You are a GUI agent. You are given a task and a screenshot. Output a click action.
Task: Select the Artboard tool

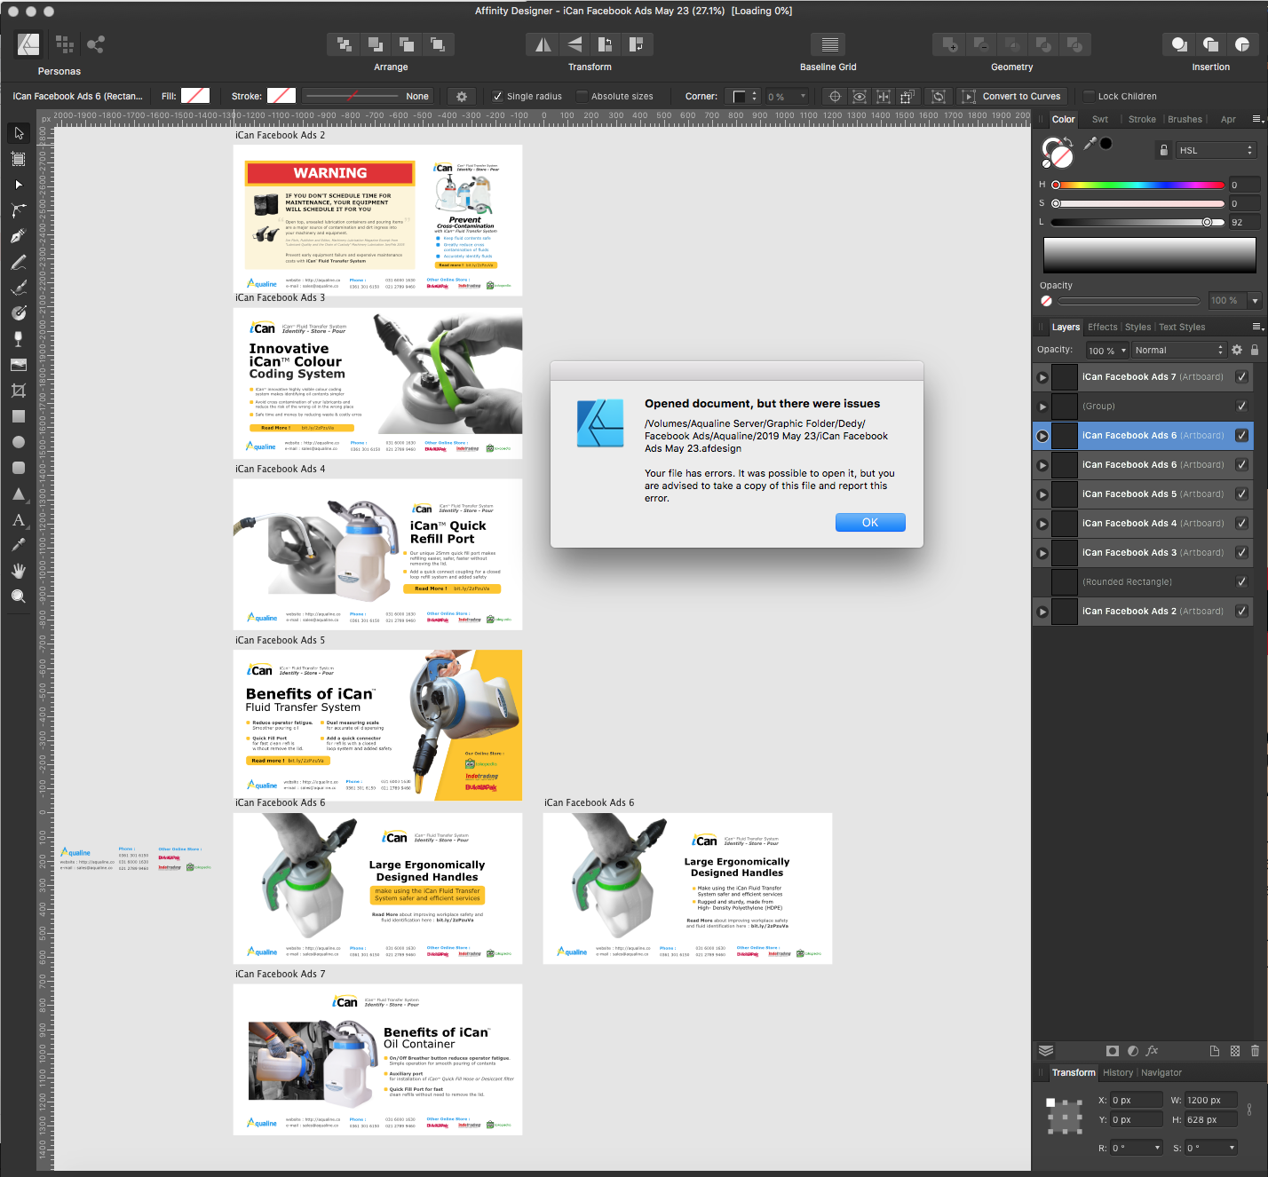pos(19,159)
